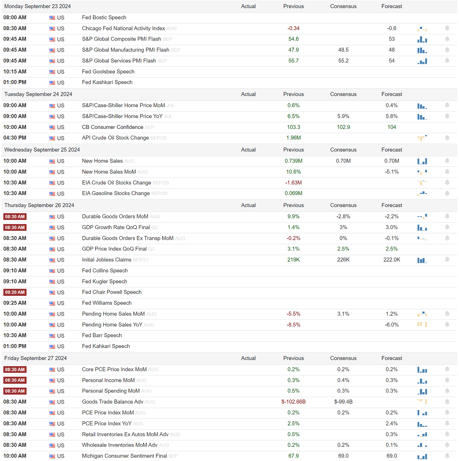Click the Thursday September 26 2024 date header

(x=39, y=205)
